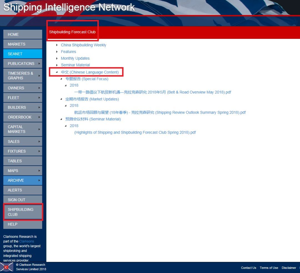The width and height of the screenshot is (300, 273).
Task: Open Terms of Use in footer
Action: pyautogui.click(x=269, y=268)
